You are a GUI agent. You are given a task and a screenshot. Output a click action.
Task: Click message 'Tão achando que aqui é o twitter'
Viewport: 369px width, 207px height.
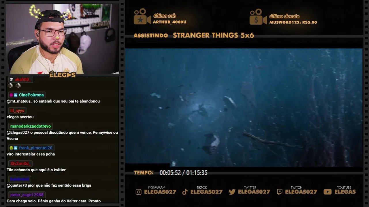click(36, 170)
